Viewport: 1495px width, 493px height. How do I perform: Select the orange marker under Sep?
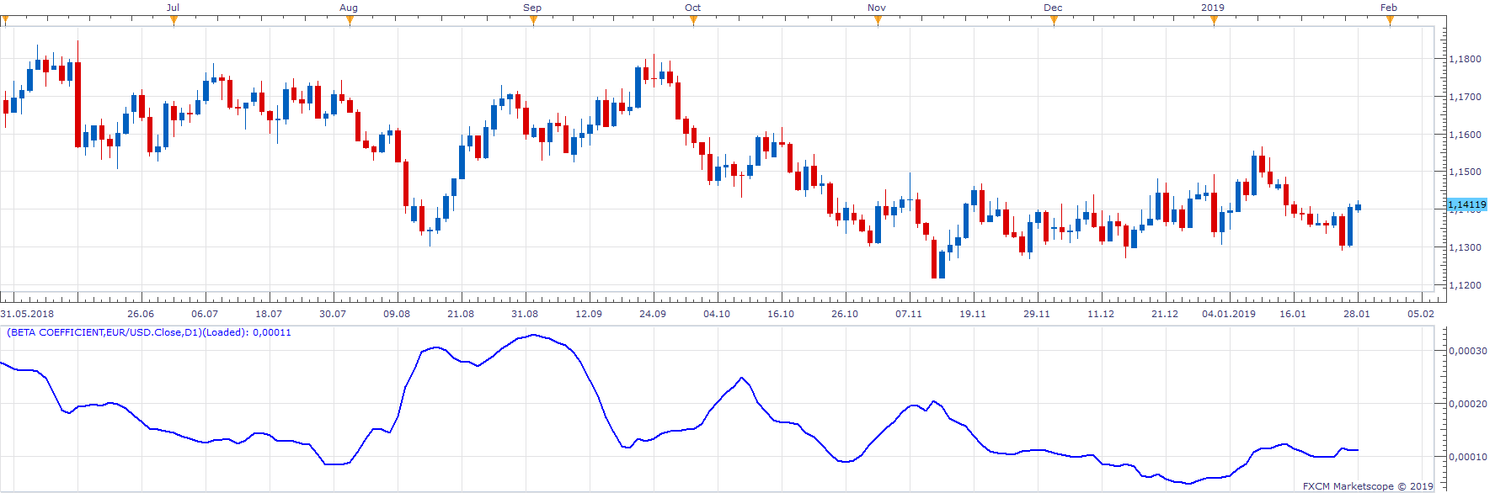533,21
